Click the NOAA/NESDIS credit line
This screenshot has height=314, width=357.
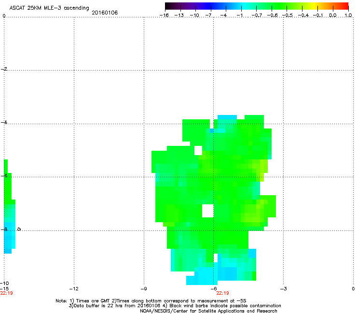point(208,311)
